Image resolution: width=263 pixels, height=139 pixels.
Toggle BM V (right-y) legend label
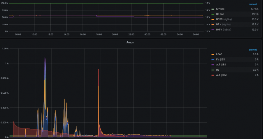[x=224, y=30]
